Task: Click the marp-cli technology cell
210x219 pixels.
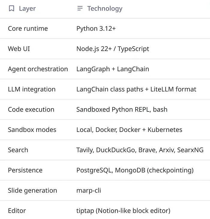Action: (x=89, y=190)
